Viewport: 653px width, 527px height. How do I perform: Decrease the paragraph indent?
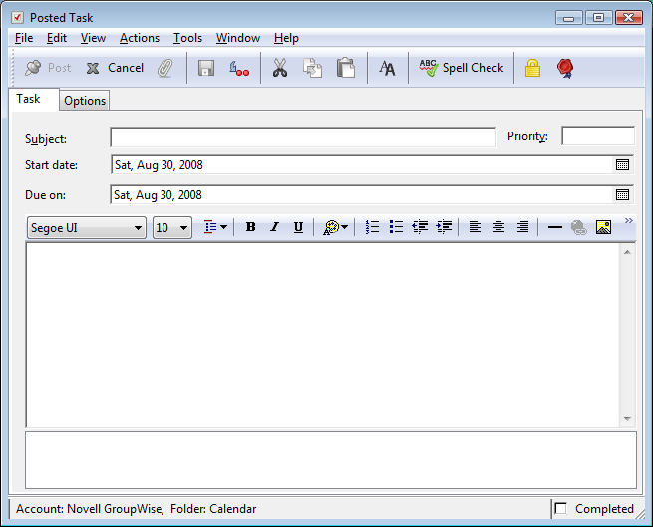(420, 227)
